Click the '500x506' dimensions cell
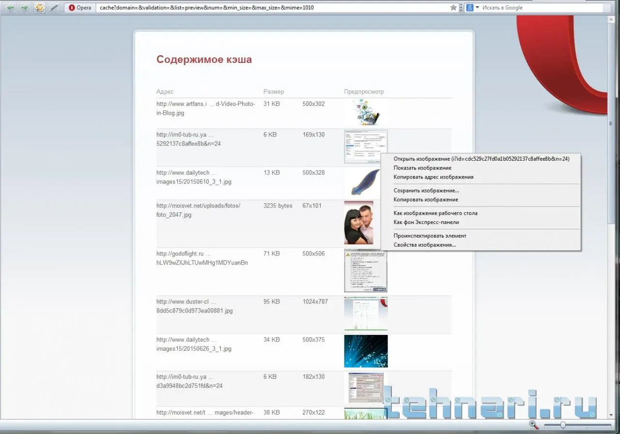 tap(314, 254)
